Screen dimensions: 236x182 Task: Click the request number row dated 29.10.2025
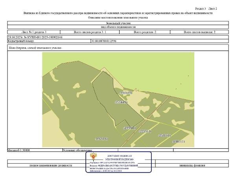point(118,37)
